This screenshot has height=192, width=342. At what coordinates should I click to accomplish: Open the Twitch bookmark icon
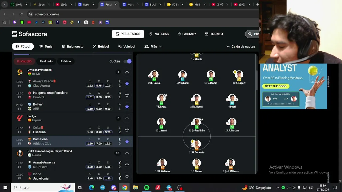pos(15,22)
